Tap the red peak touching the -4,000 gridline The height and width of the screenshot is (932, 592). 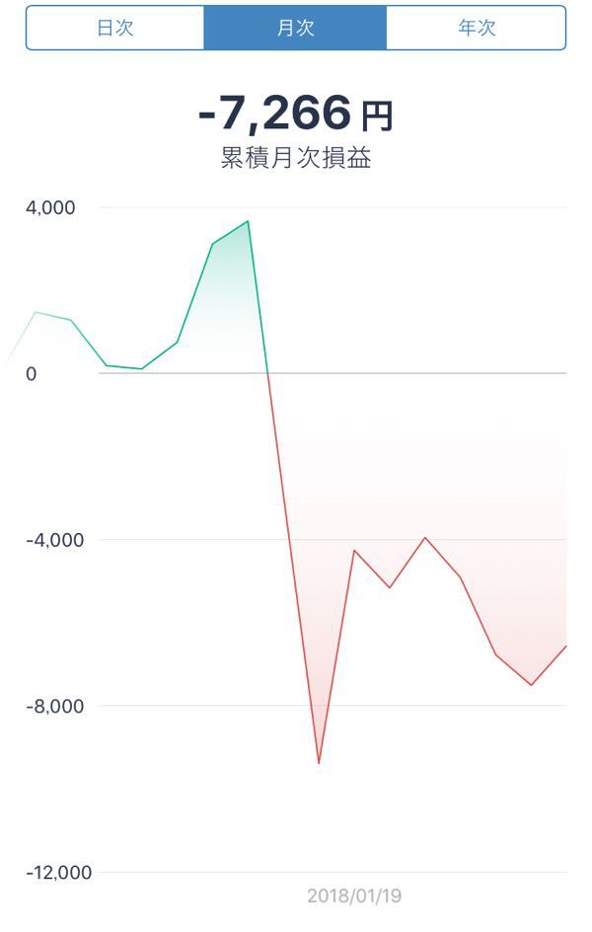(x=425, y=538)
